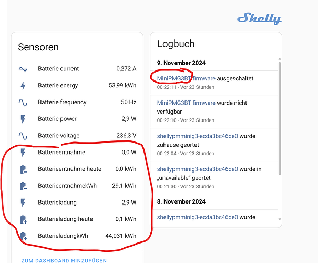Click the Shelly brand logo
The image size is (318, 263).
point(259,18)
